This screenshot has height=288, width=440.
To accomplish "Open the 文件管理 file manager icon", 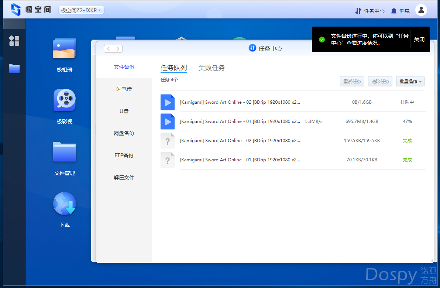I will [x=65, y=152].
